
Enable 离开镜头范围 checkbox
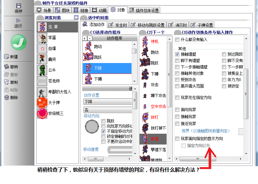177,86
